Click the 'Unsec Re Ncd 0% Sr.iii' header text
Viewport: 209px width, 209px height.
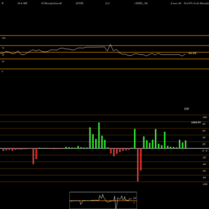pyautogui.click(x=185, y=3)
